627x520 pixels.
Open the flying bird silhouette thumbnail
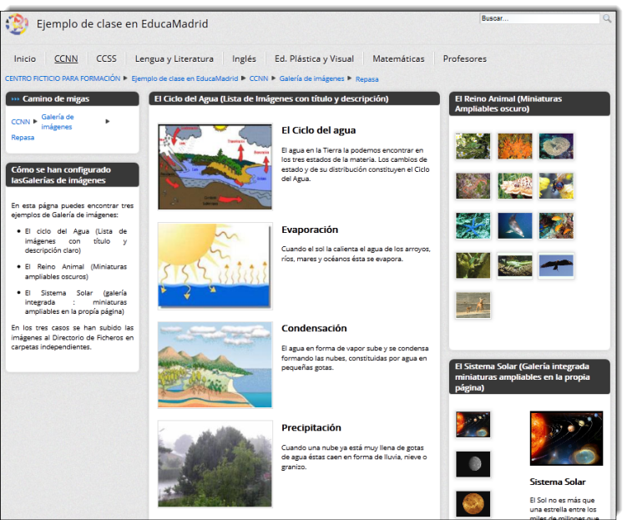[556, 265]
